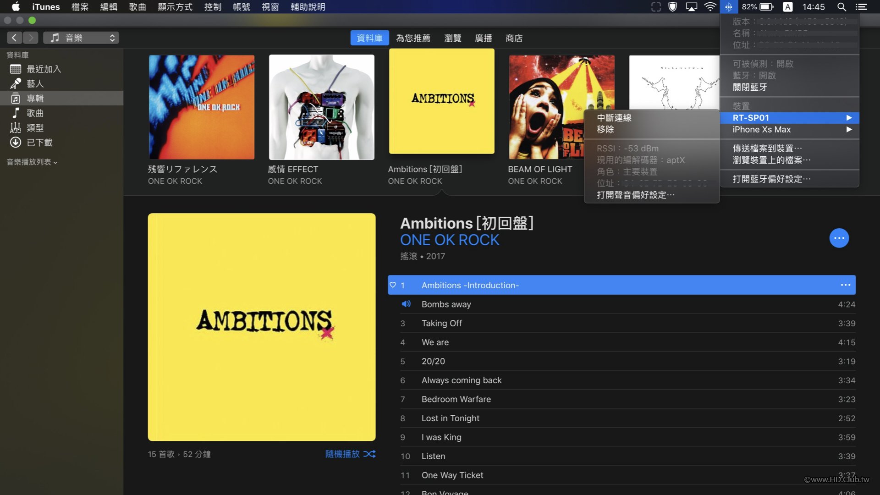Open the 視窗 menu
880x495 pixels.
tap(270, 6)
